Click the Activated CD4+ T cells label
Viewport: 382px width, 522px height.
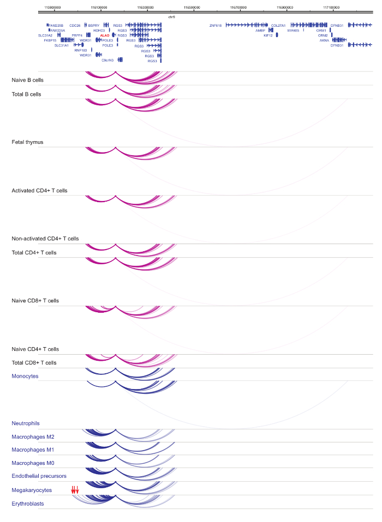pos(43,190)
